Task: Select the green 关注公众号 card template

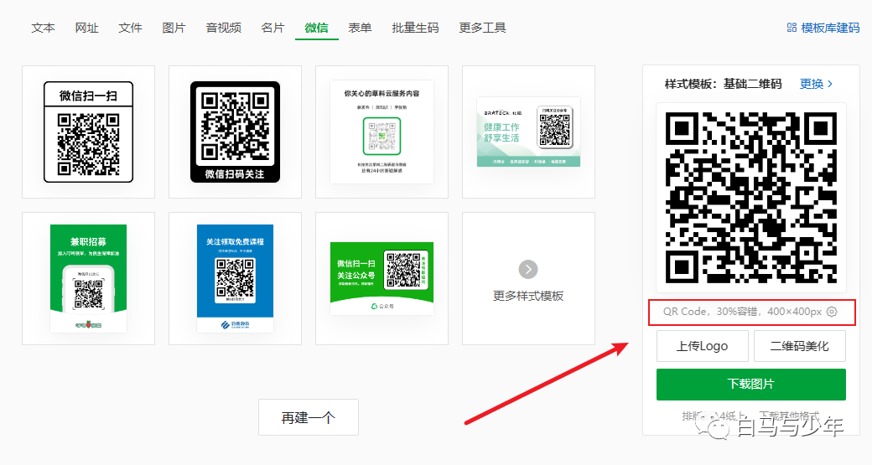Action: [x=382, y=278]
